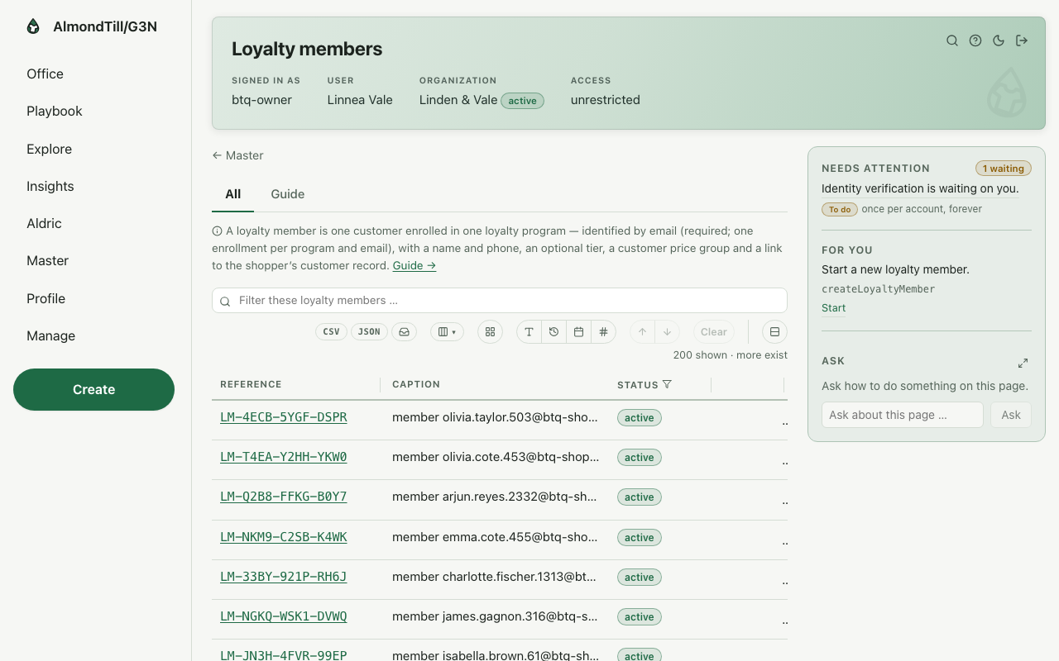Focus the Filter these loyalty members field
Viewport: 1059px width, 661px height.
[x=500, y=300]
